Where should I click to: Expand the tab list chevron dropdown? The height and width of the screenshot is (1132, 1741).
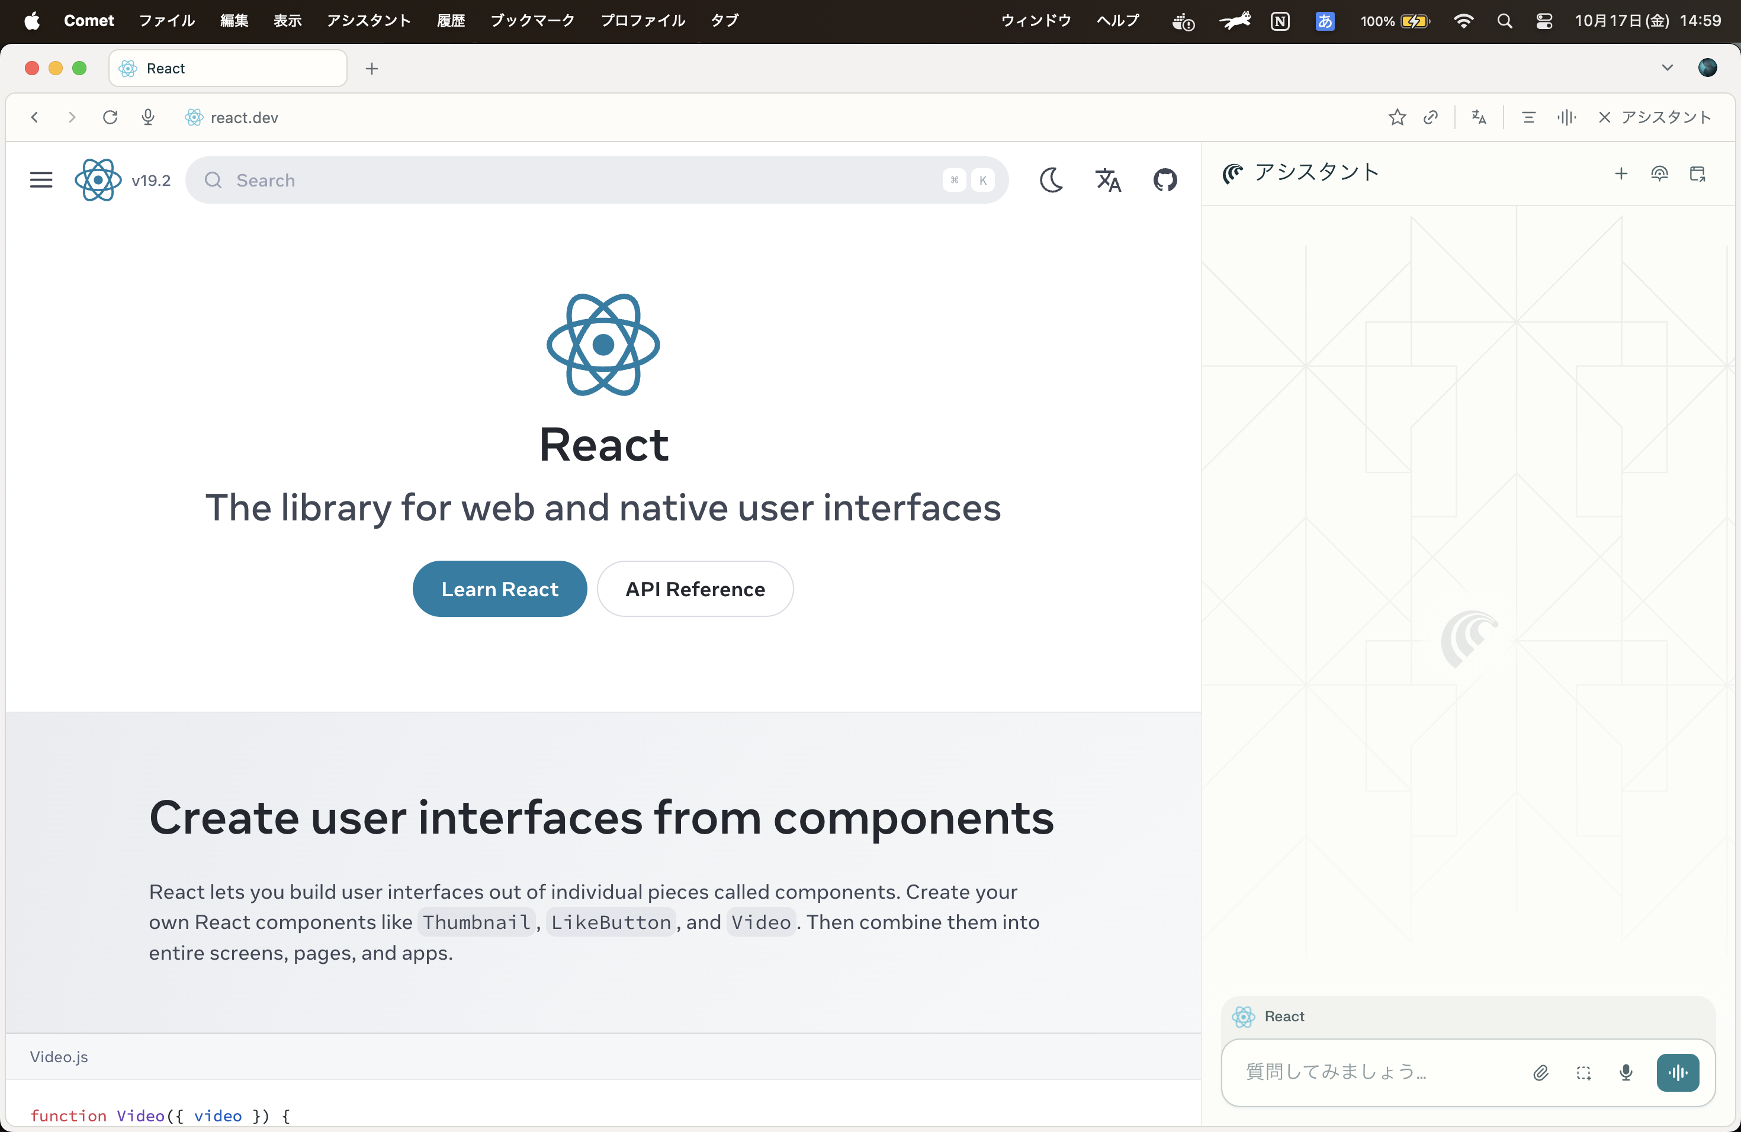[x=1667, y=68]
